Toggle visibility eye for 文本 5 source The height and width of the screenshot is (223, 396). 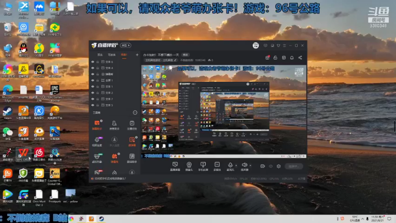click(93, 105)
